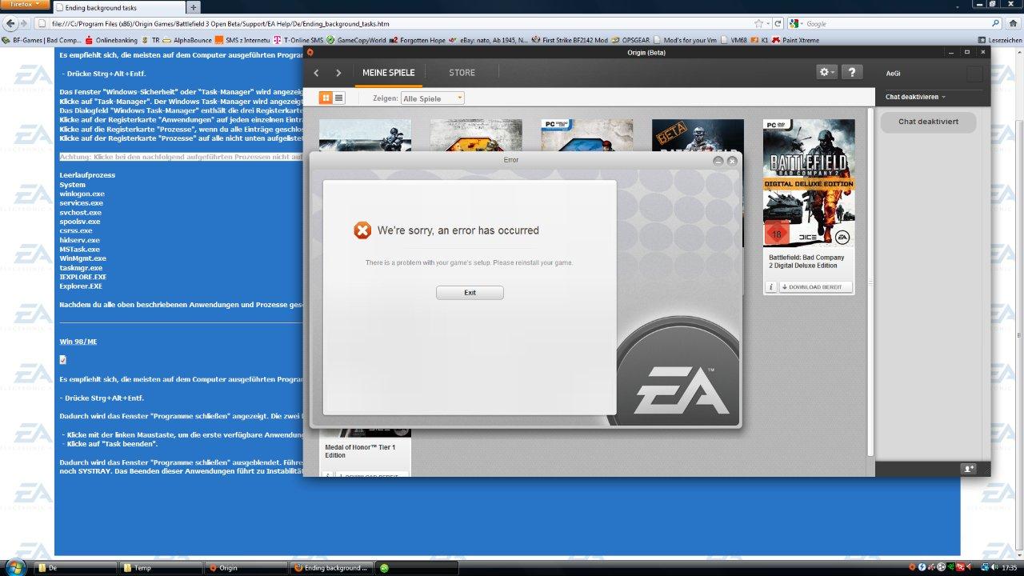Screen dimensions: 1024x576
Task: Click the Origin forward navigation arrow
Action: click(x=338, y=73)
